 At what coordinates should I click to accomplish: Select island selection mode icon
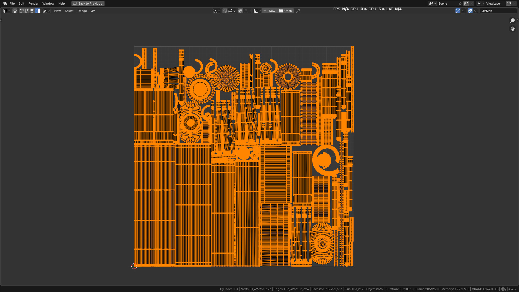(x=38, y=11)
